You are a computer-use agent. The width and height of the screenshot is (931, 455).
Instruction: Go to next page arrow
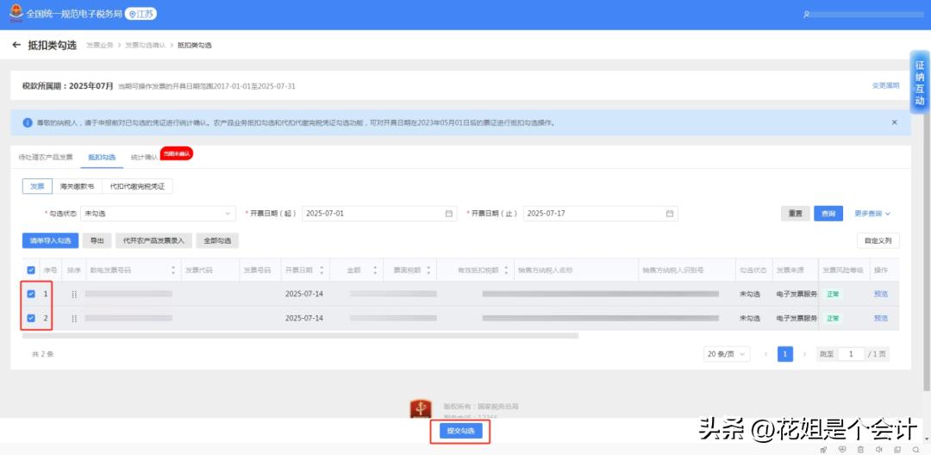pyautogui.click(x=805, y=354)
